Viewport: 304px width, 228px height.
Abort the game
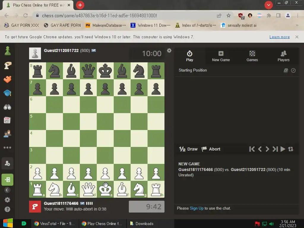pos(211,149)
